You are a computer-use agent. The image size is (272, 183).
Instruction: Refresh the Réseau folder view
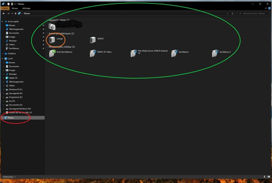click(x=233, y=14)
